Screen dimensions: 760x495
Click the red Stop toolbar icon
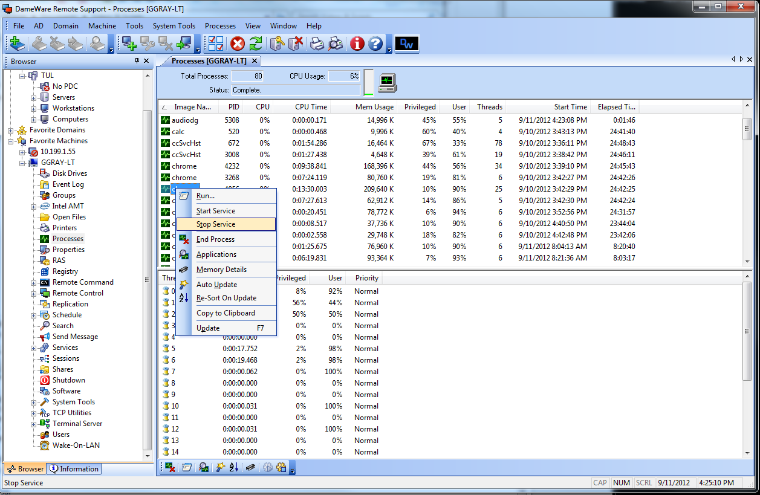click(238, 44)
